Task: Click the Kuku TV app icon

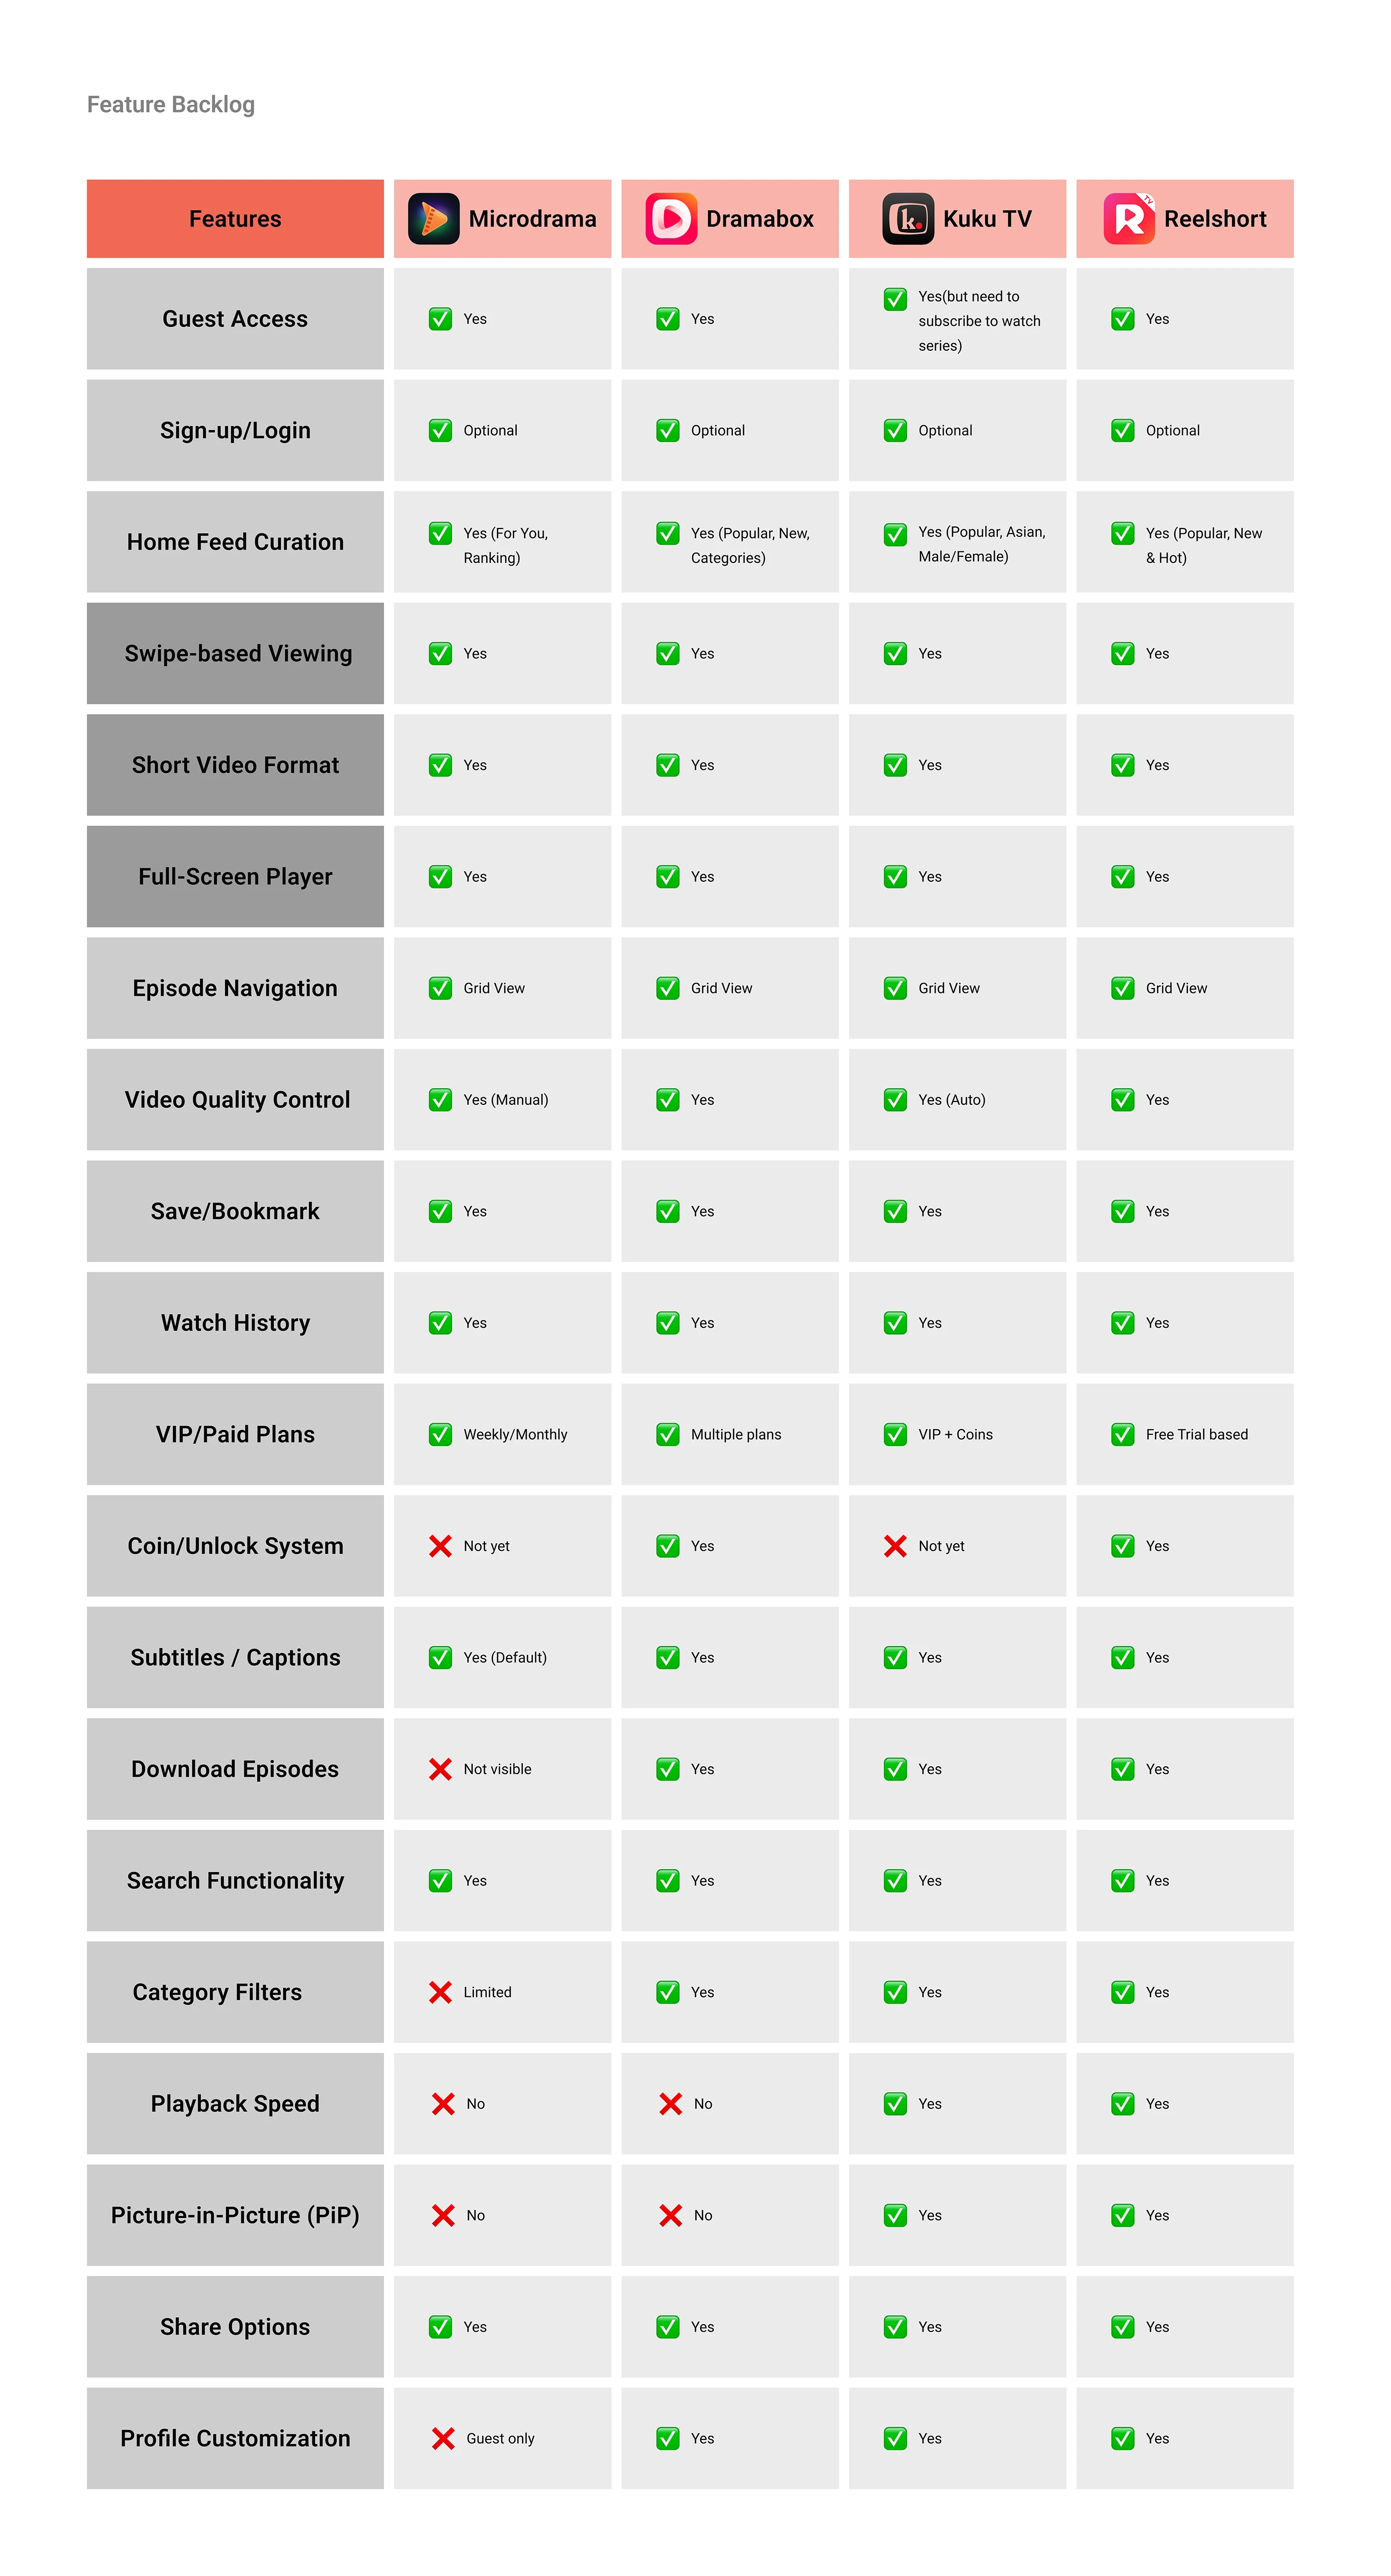Action: click(x=907, y=219)
